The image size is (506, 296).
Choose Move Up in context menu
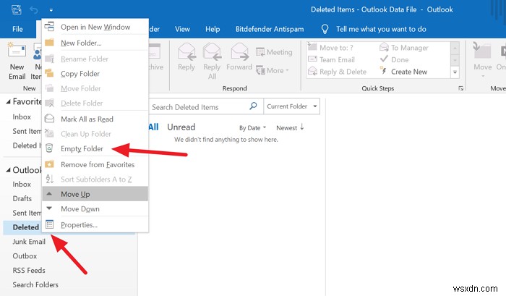click(x=95, y=194)
